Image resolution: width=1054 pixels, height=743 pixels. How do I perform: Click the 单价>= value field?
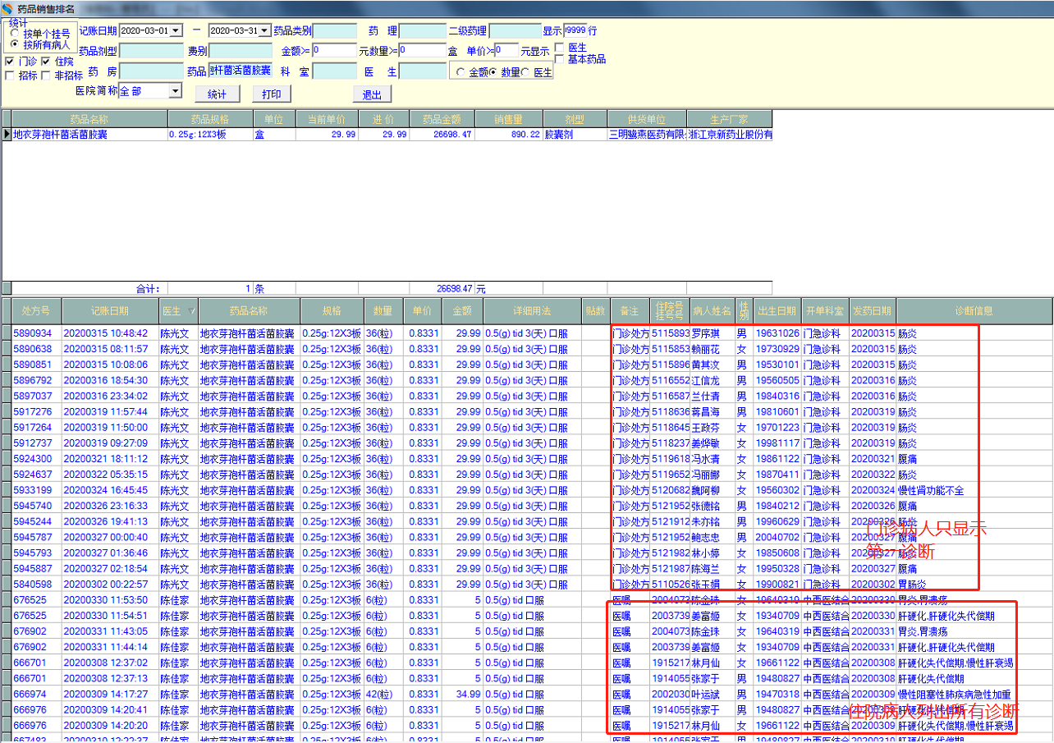507,51
